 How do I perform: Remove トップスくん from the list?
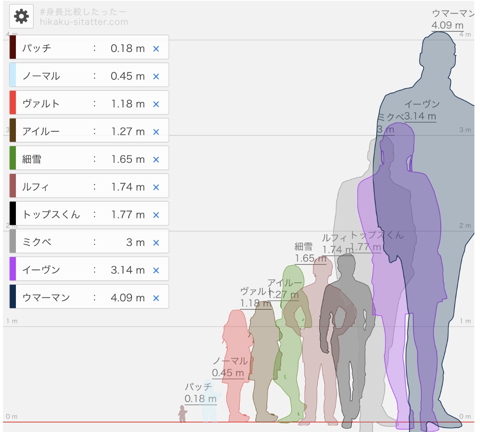tap(156, 215)
